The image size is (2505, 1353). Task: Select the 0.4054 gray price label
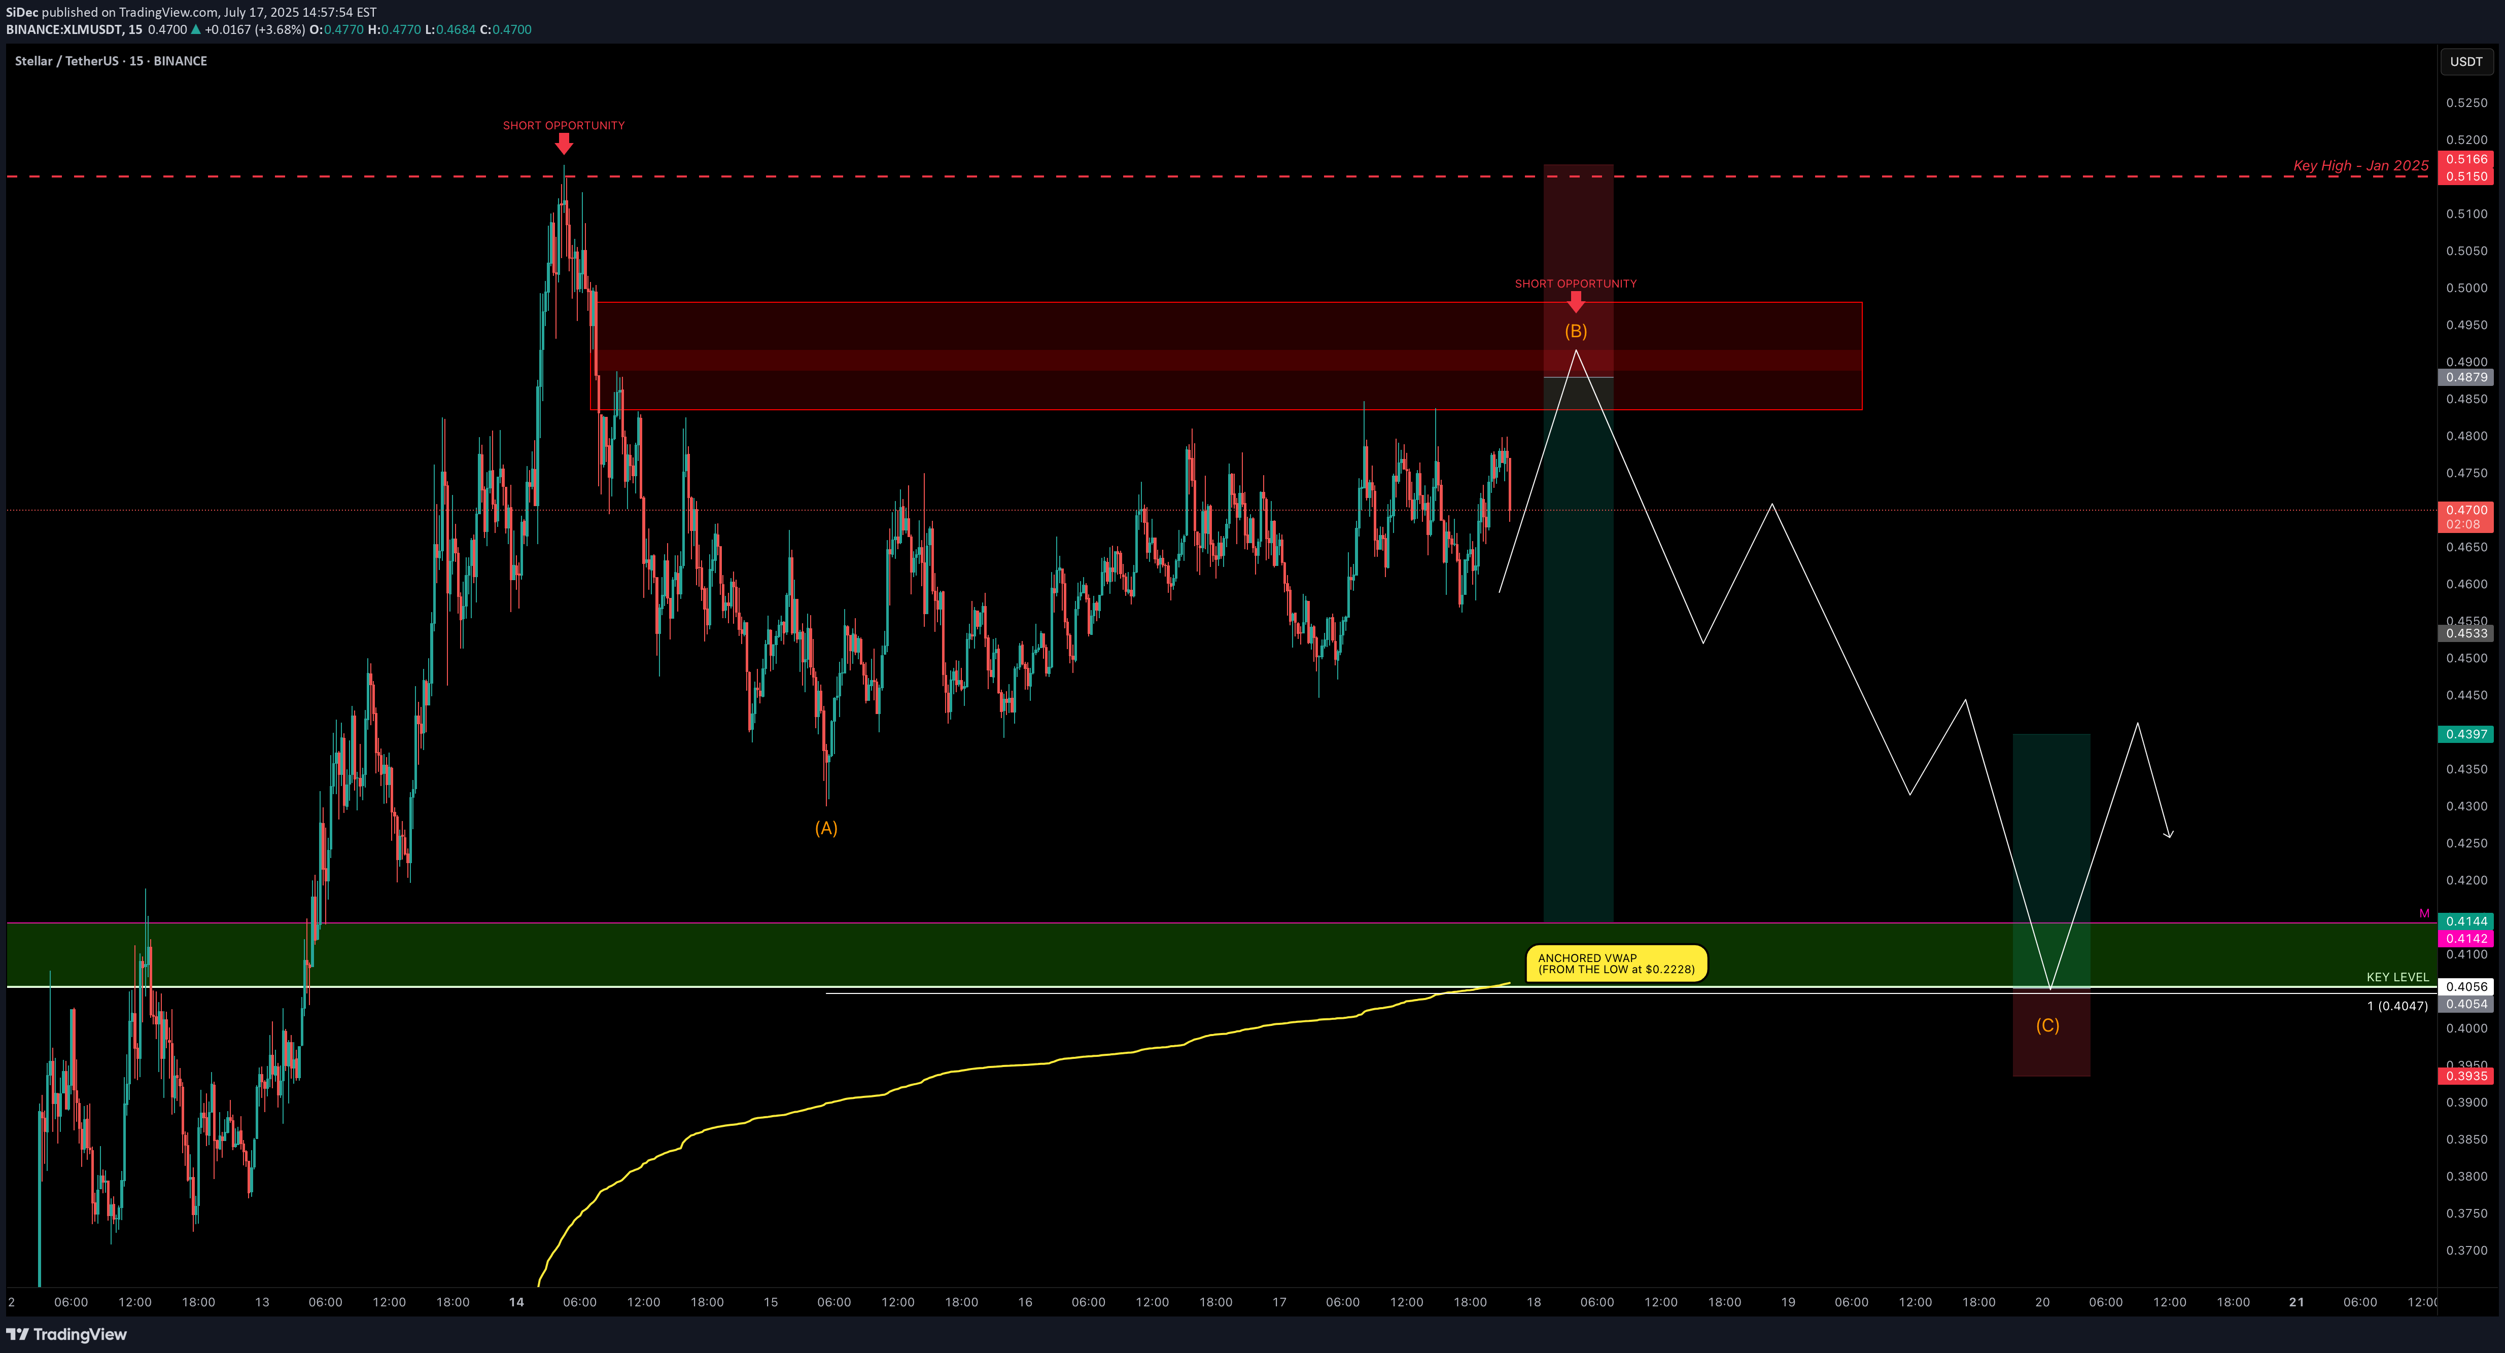pos(2465,1004)
